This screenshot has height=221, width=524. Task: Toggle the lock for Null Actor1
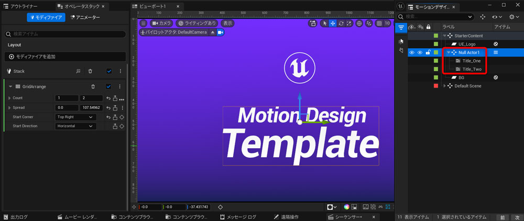tap(428, 52)
